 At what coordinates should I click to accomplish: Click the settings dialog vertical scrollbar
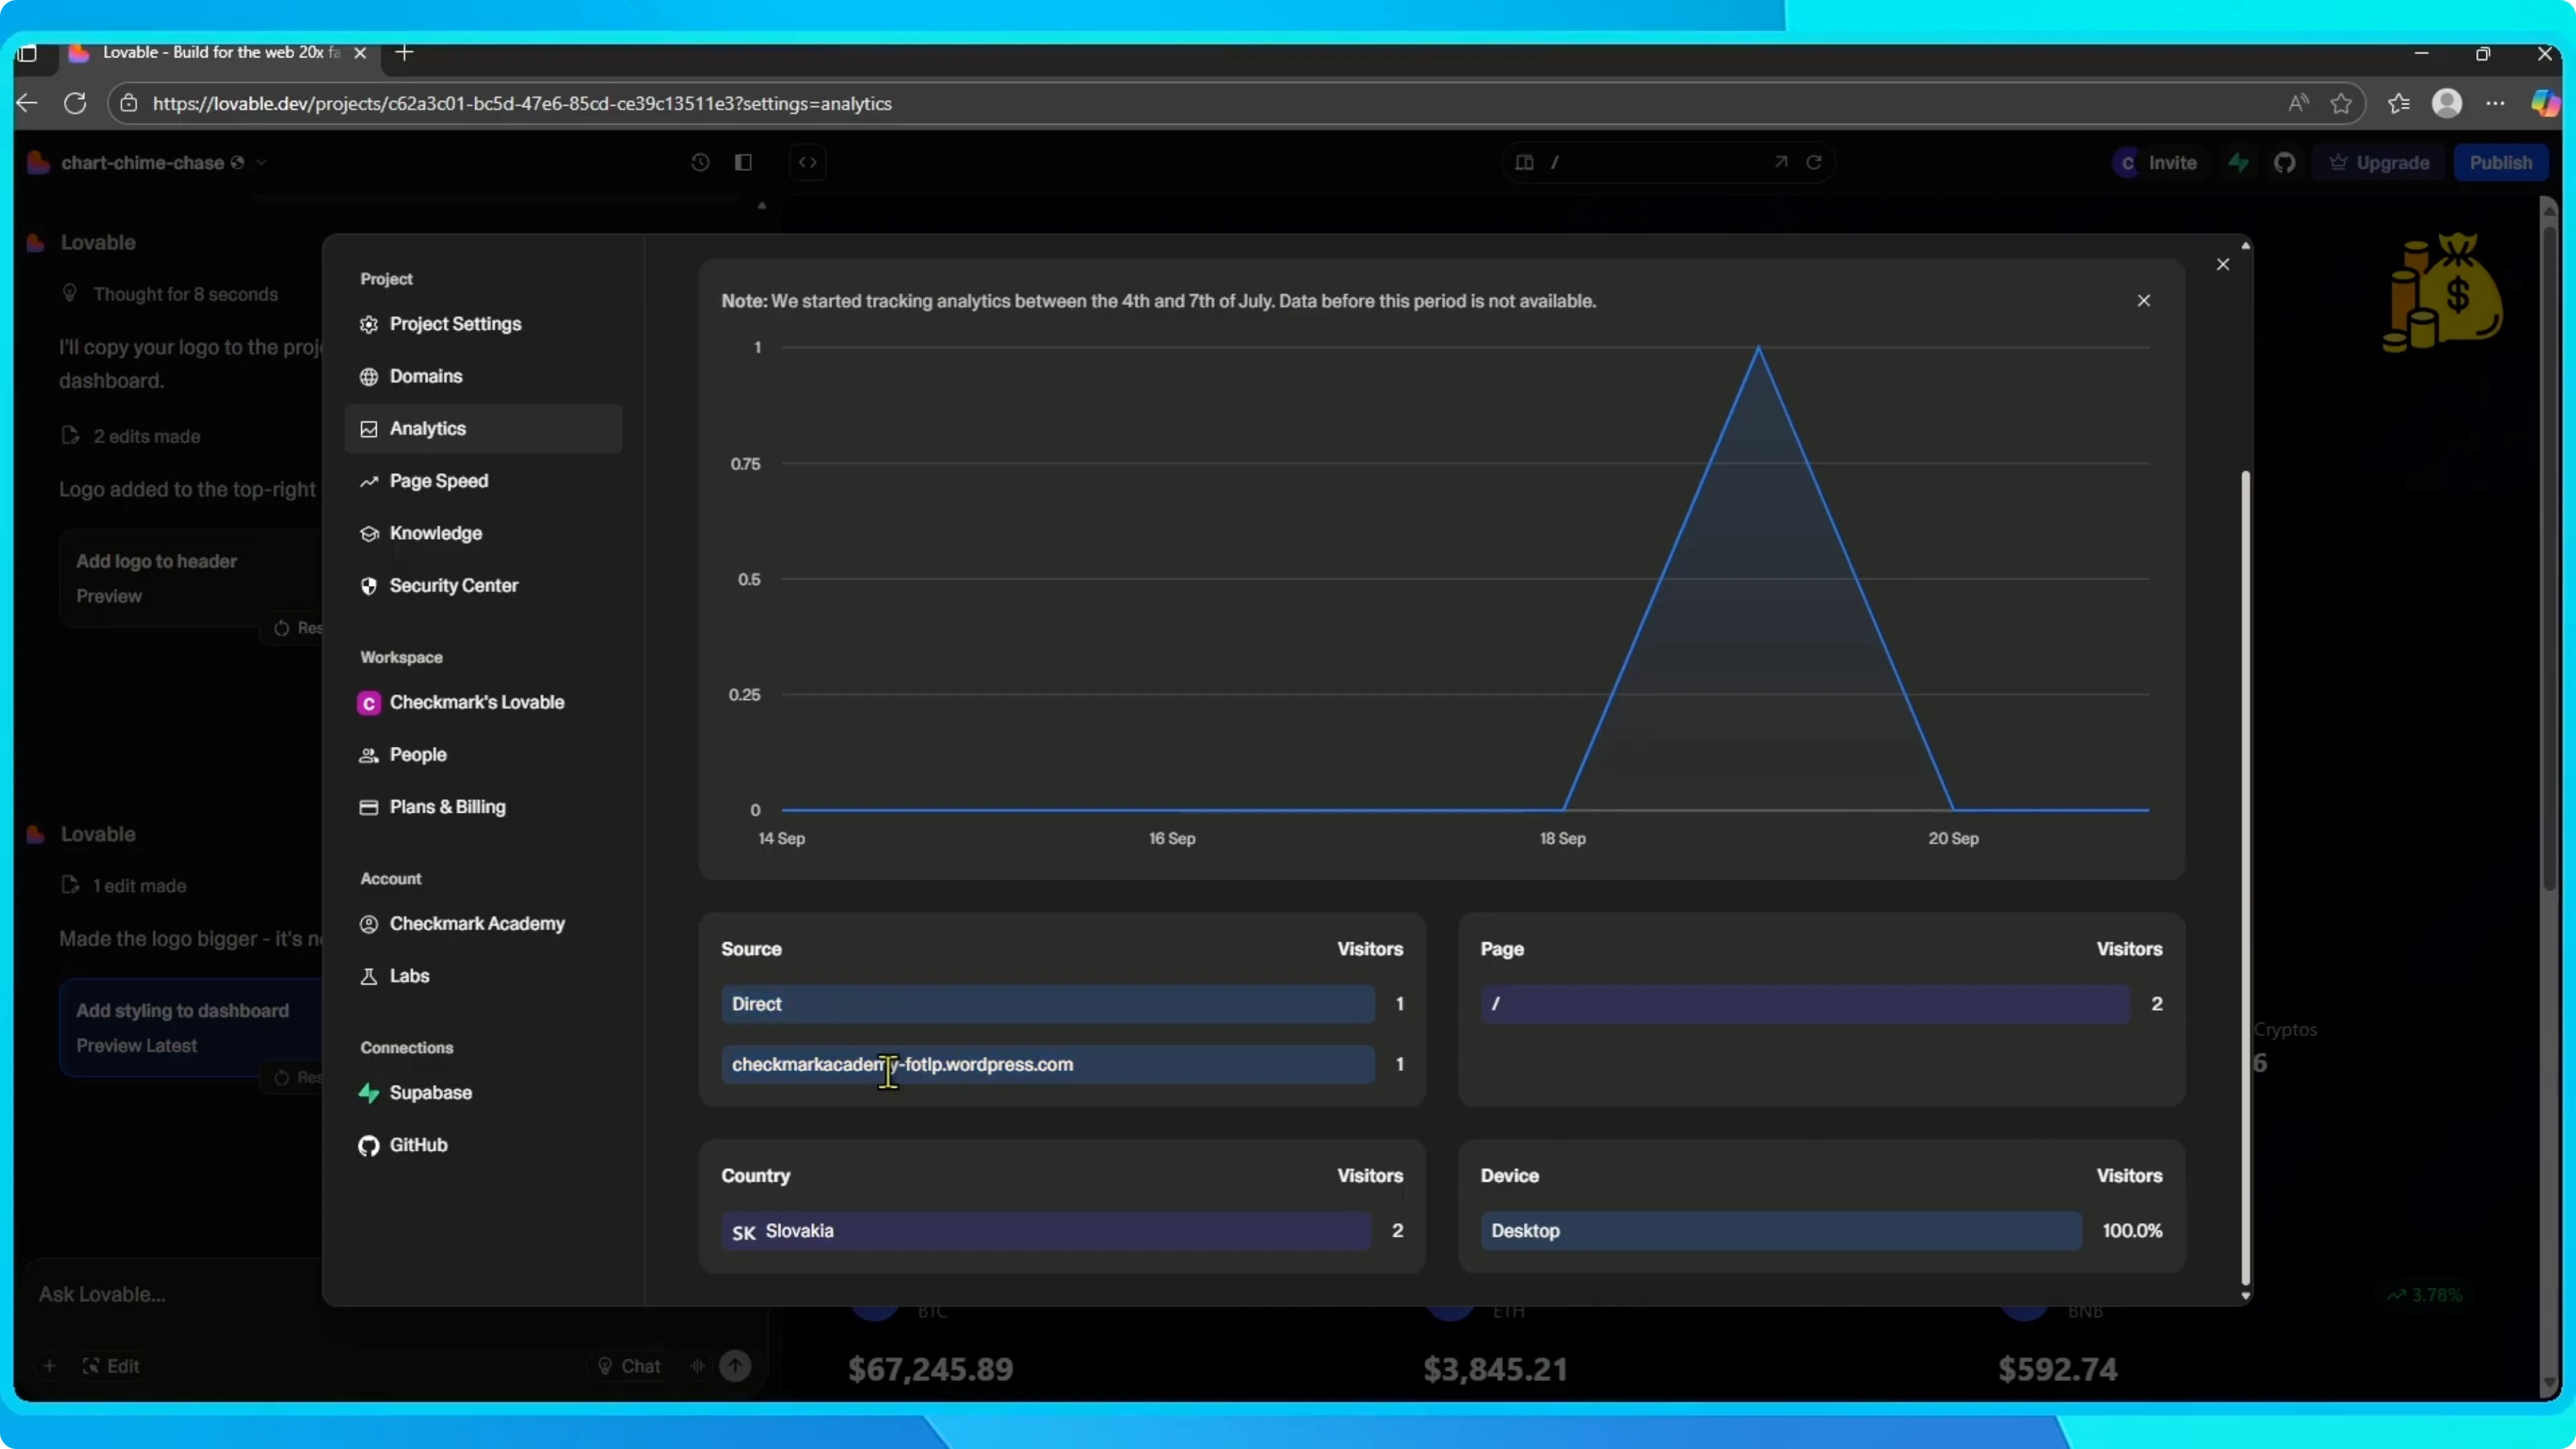pos(2245,878)
